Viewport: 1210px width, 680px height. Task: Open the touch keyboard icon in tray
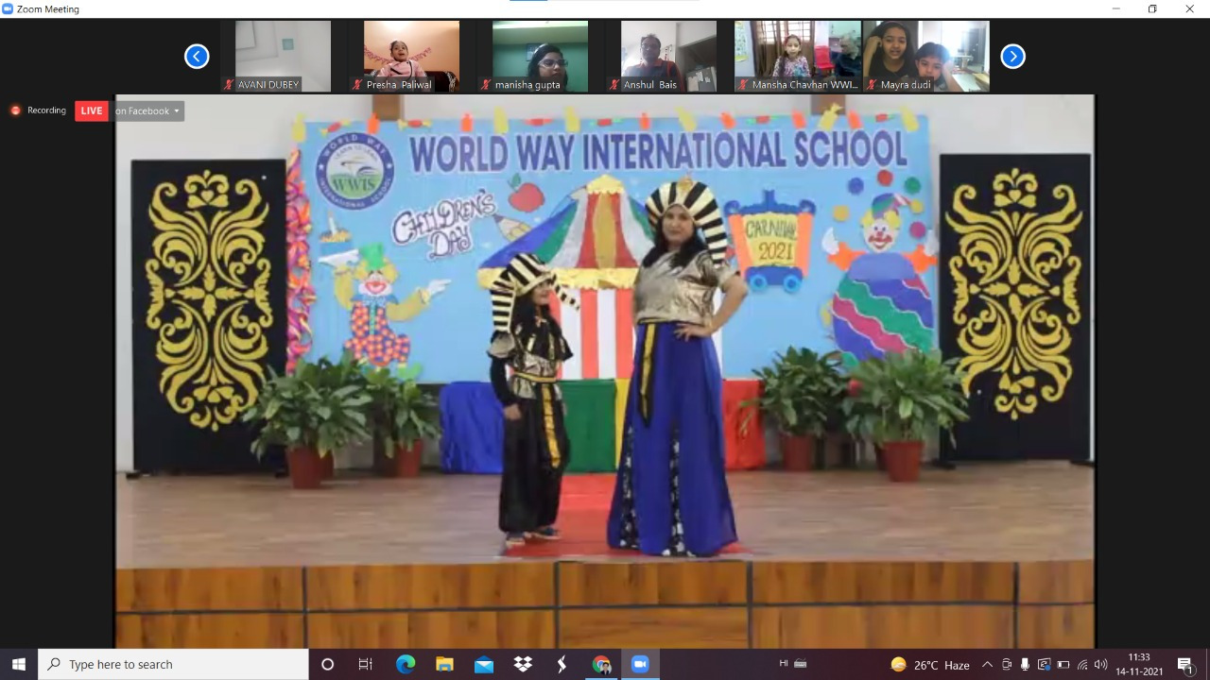click(x=801, y=664)
